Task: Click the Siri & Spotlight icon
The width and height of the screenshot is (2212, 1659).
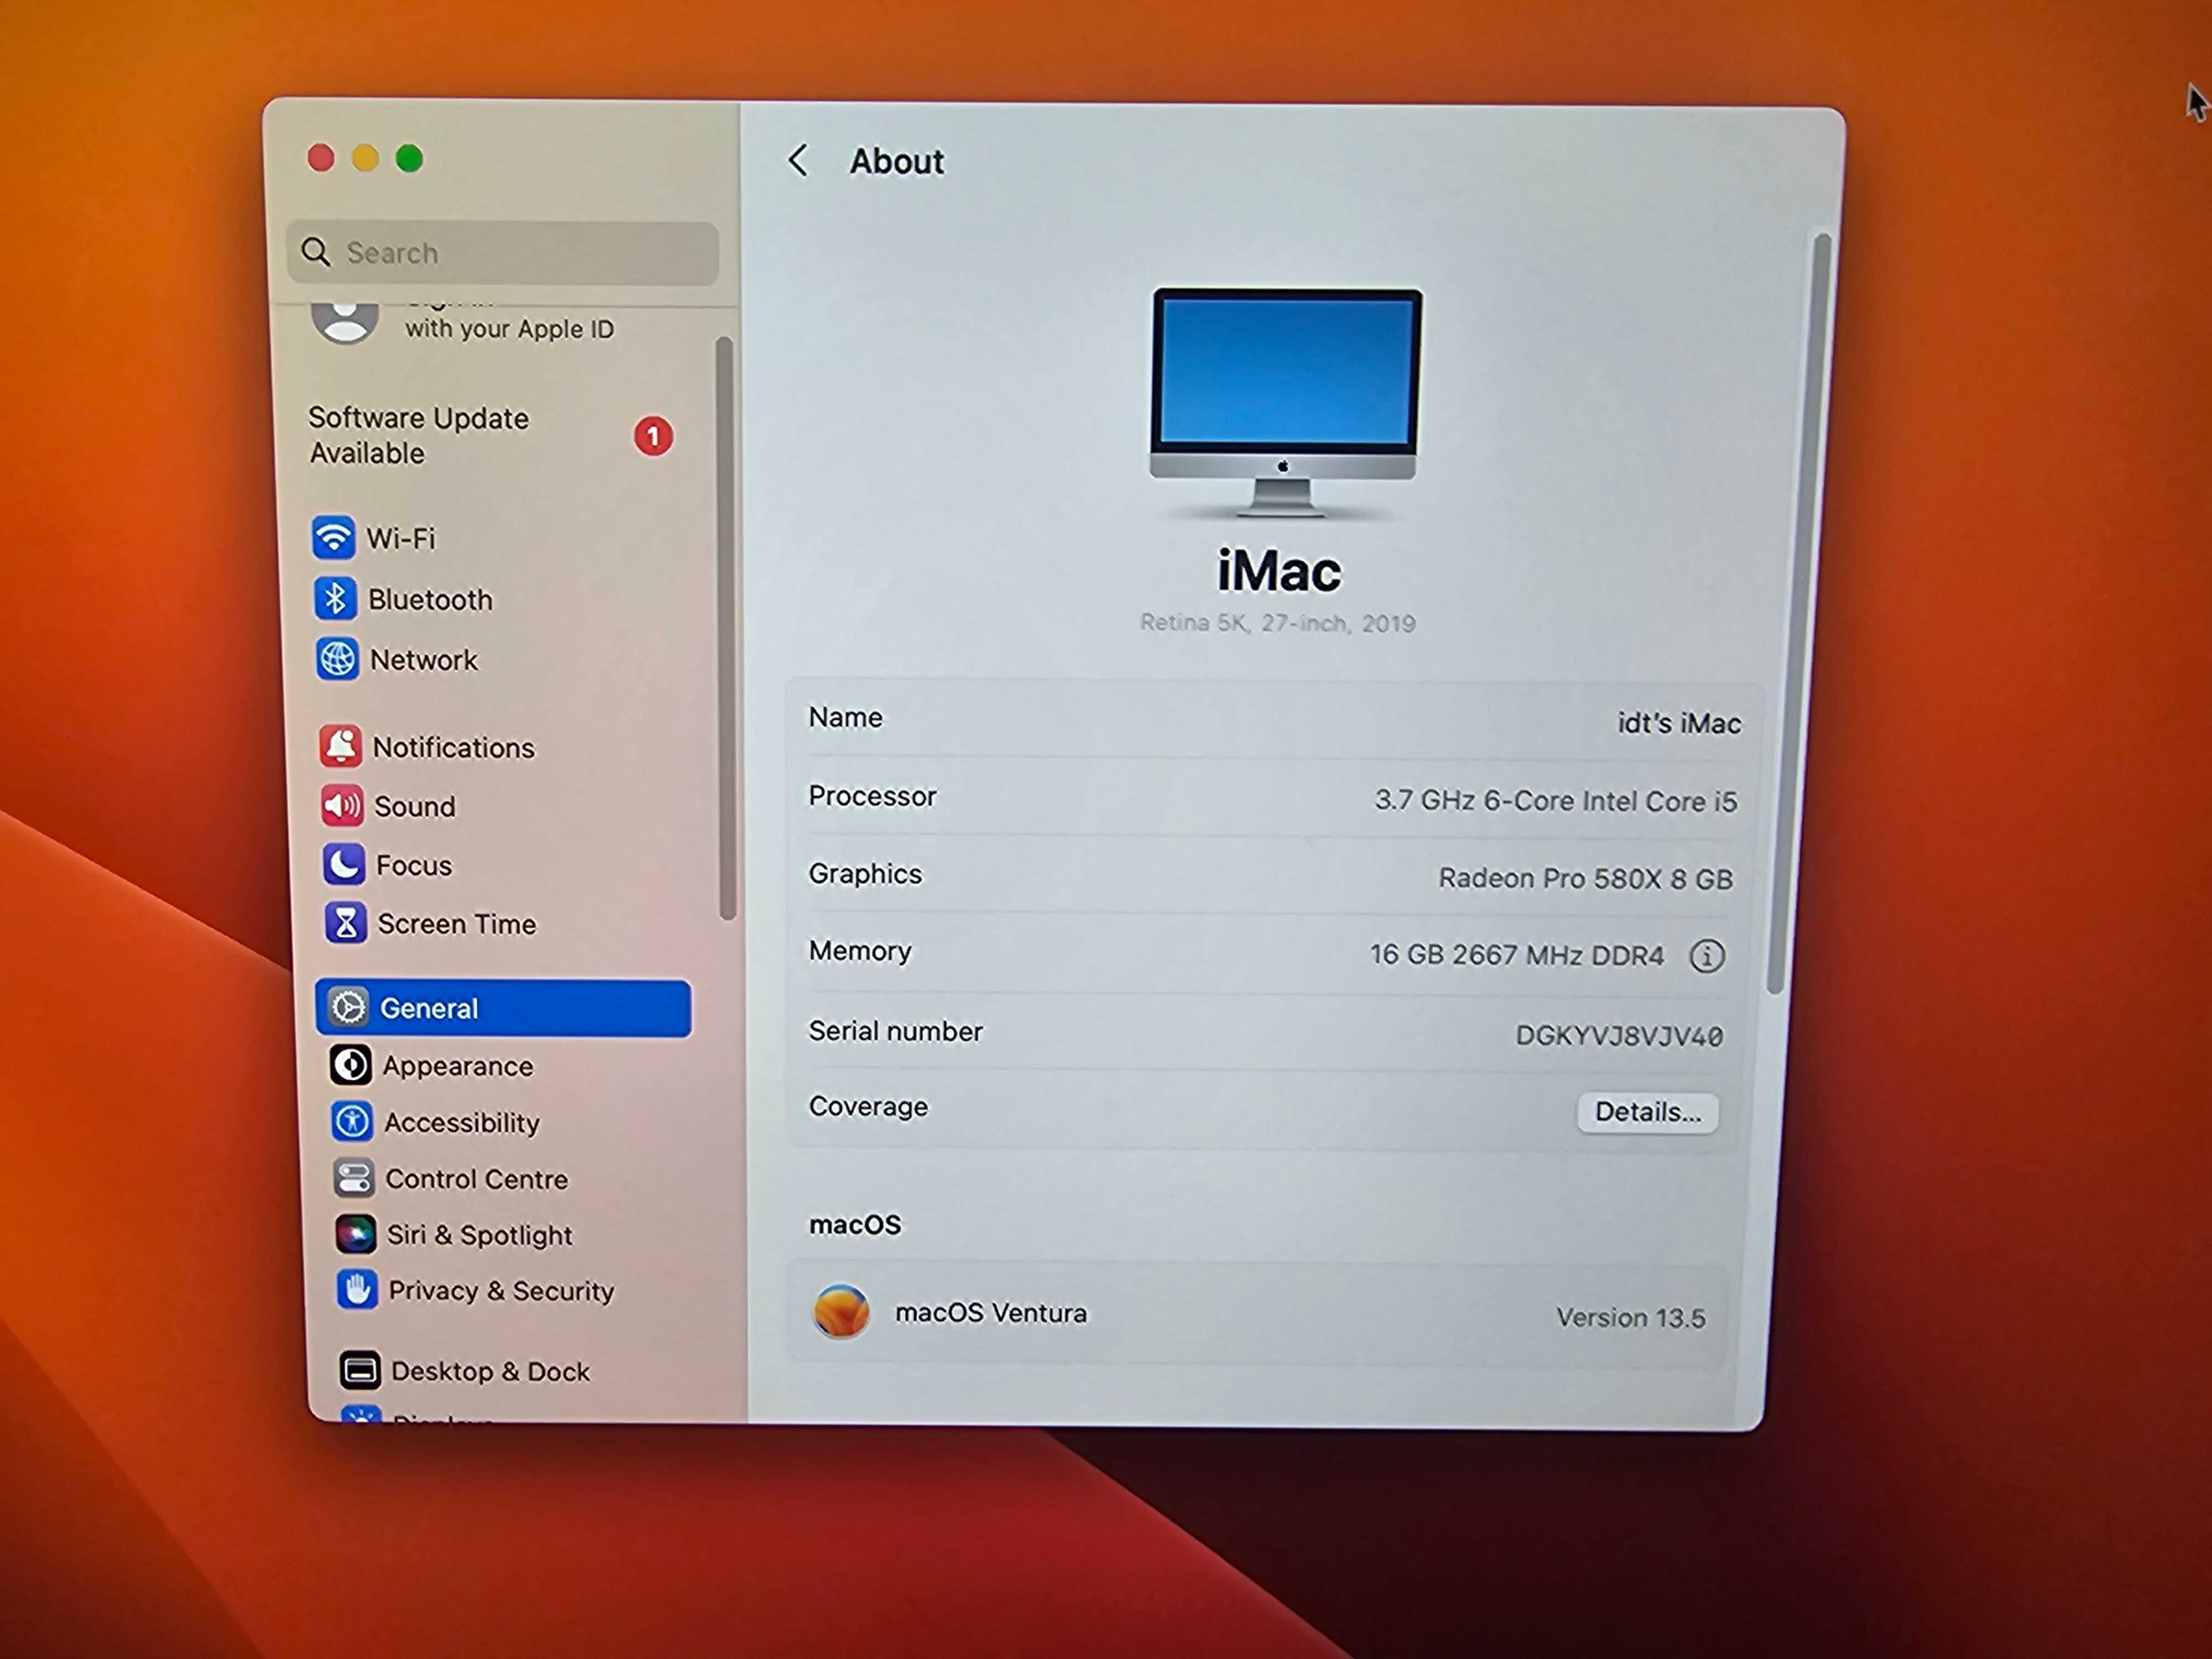Action: tap(343, 1234)
